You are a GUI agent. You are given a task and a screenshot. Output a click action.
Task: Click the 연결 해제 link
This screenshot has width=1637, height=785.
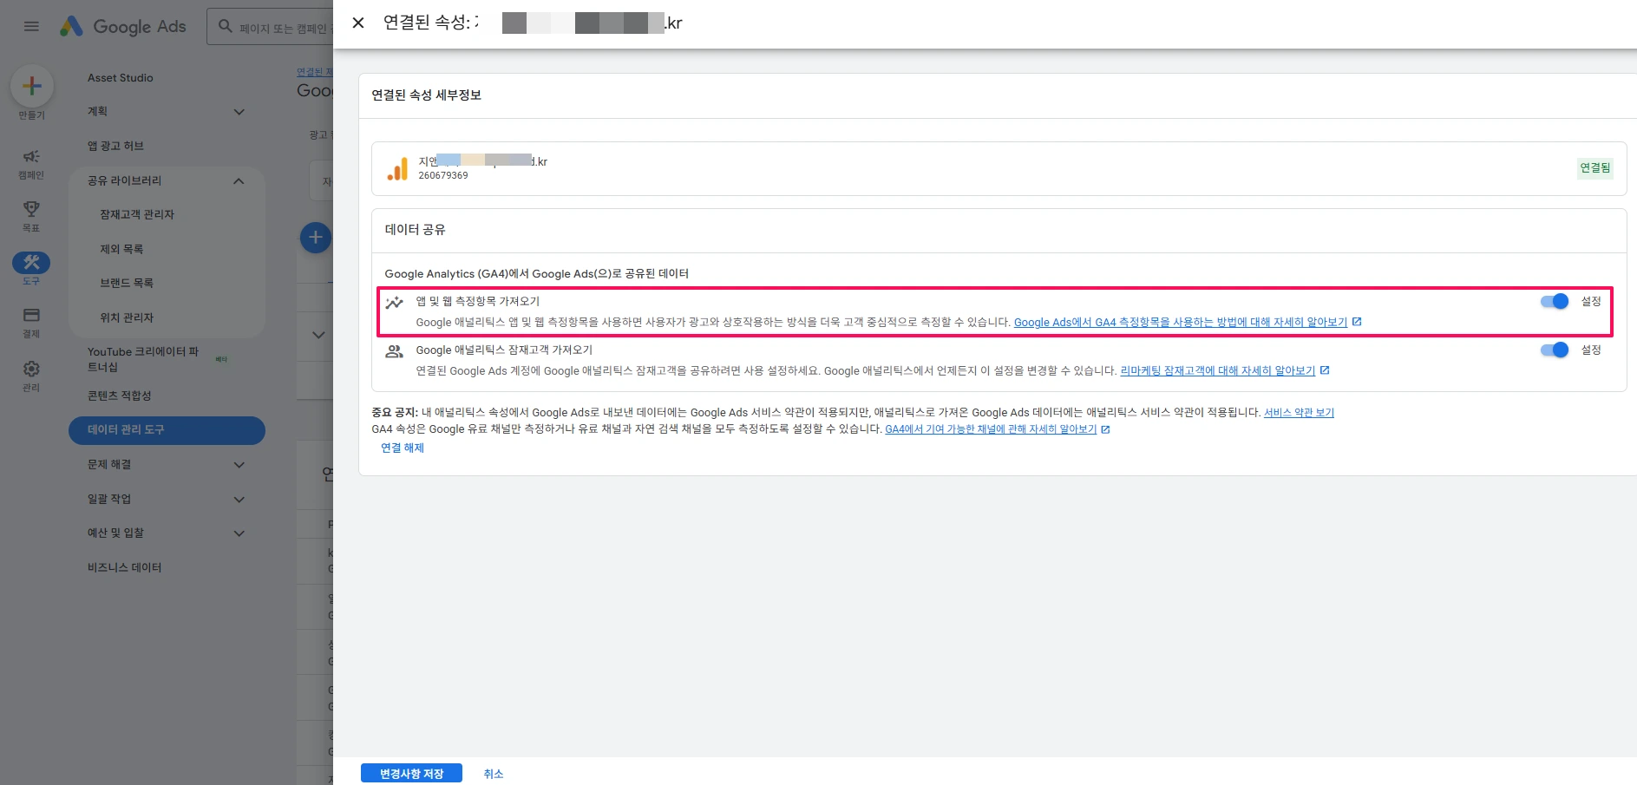(x=403, y=448)
